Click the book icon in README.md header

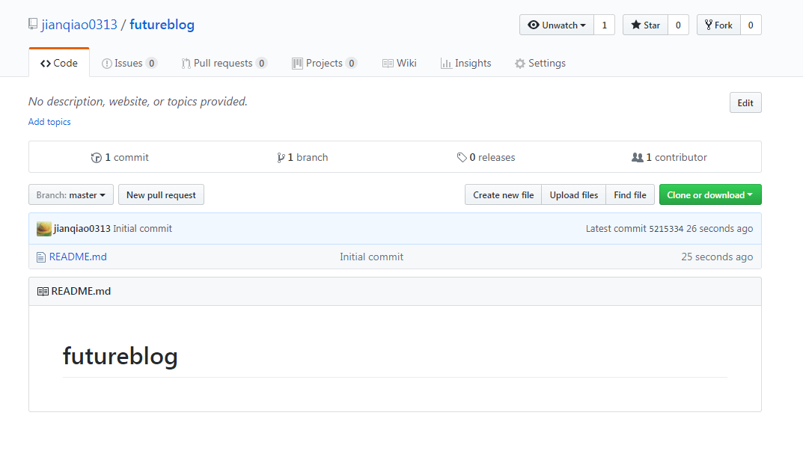[43, 291]
